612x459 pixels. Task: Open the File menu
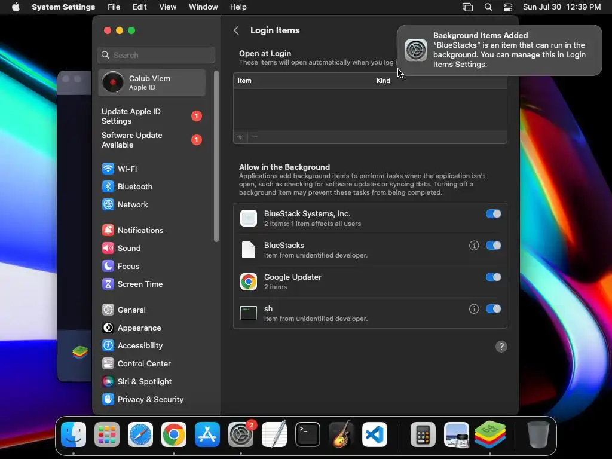tap(114, 7)
